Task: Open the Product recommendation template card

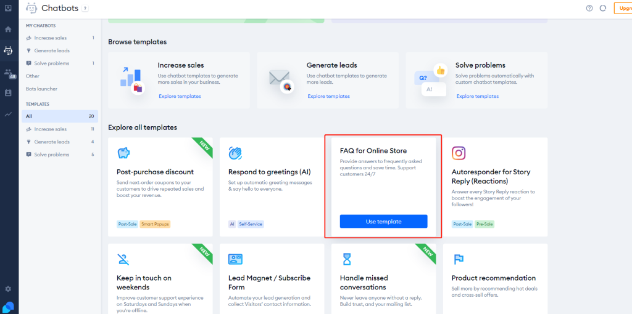Action: tap(494, 278)
